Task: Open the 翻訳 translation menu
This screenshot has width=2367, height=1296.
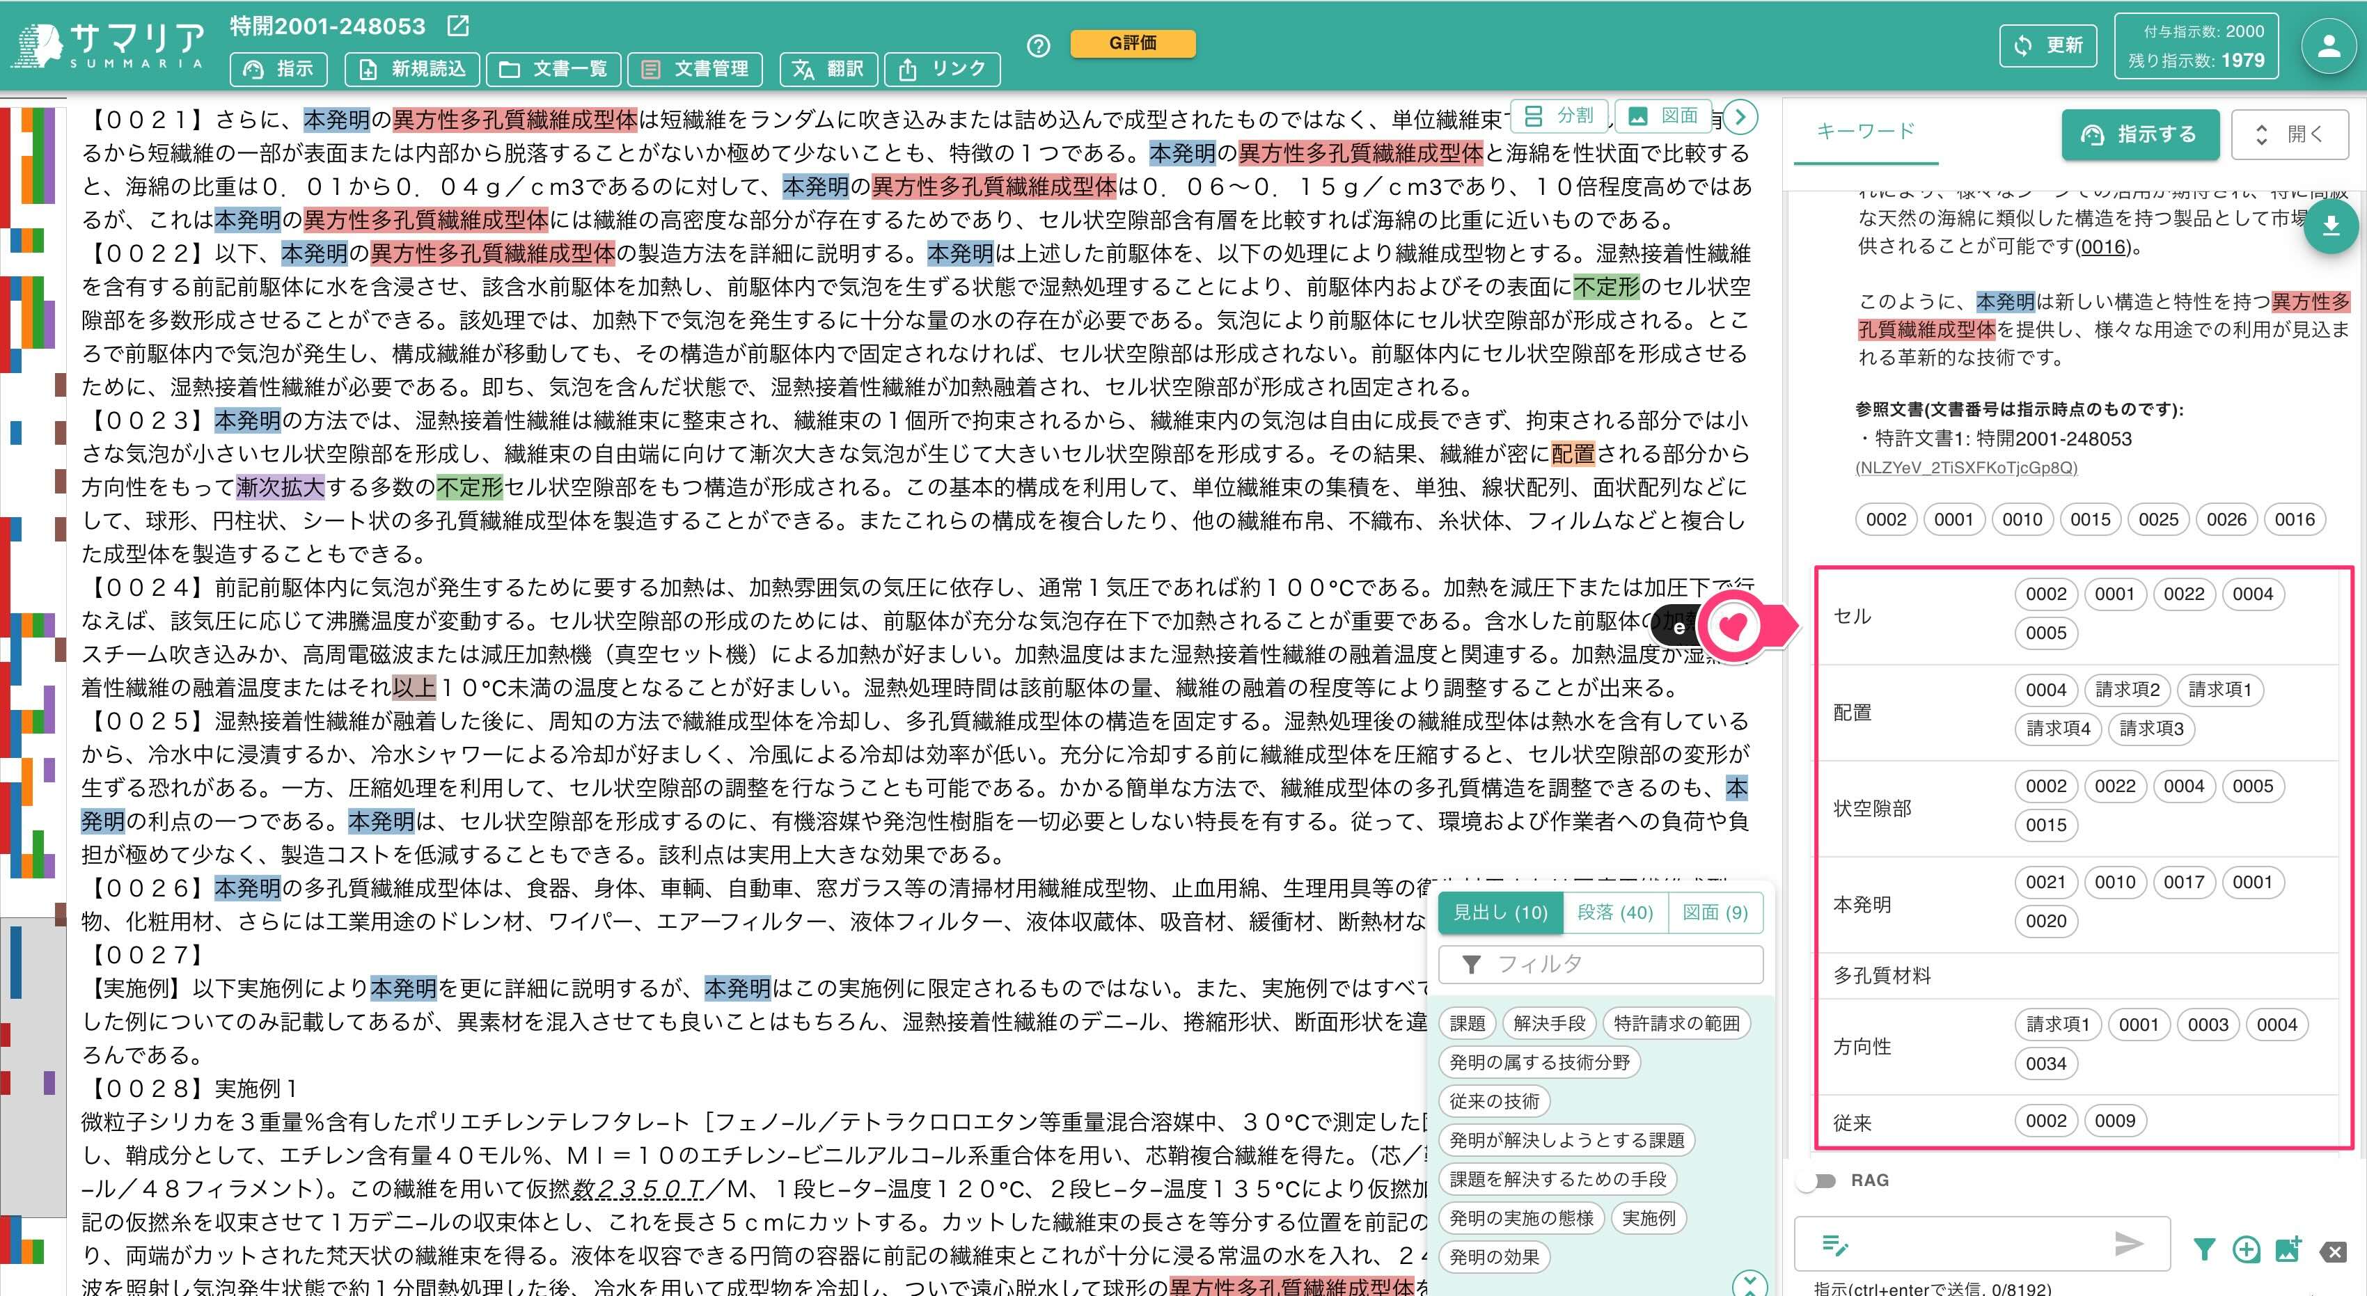Action: [828, 69]
